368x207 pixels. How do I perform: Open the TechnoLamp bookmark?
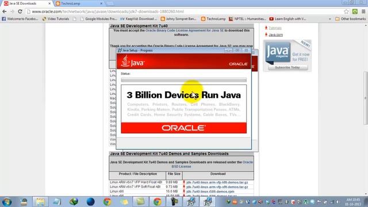click(x=213, y=19)
